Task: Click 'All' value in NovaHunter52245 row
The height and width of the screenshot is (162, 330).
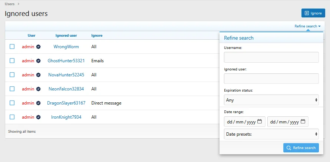Action: [94, 75]
